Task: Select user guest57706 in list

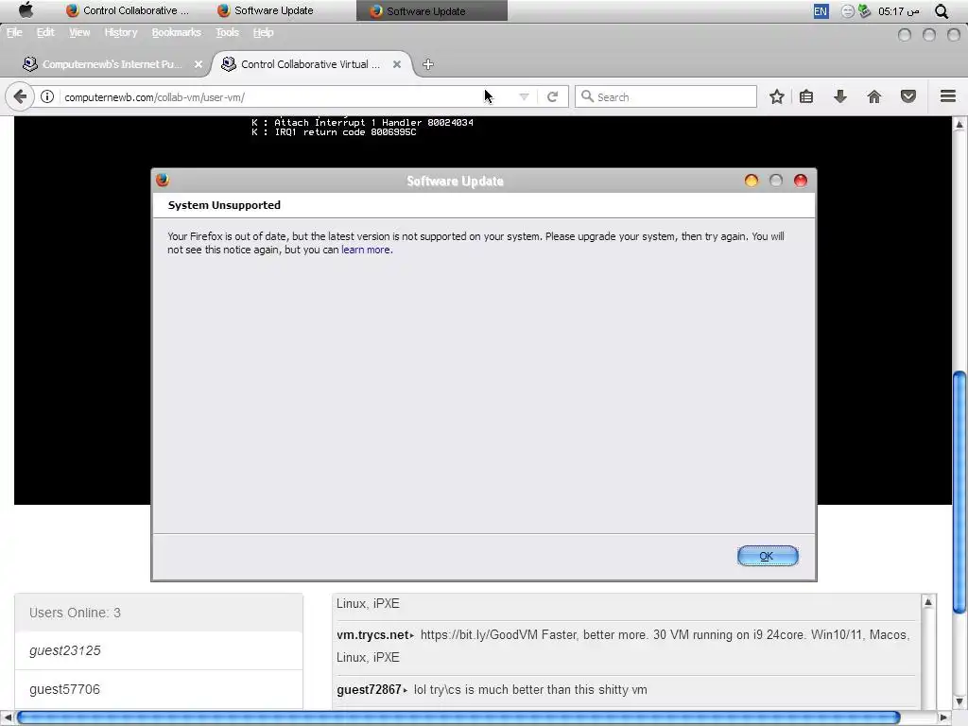Action: pyautogui.click(x=159, y=689)
